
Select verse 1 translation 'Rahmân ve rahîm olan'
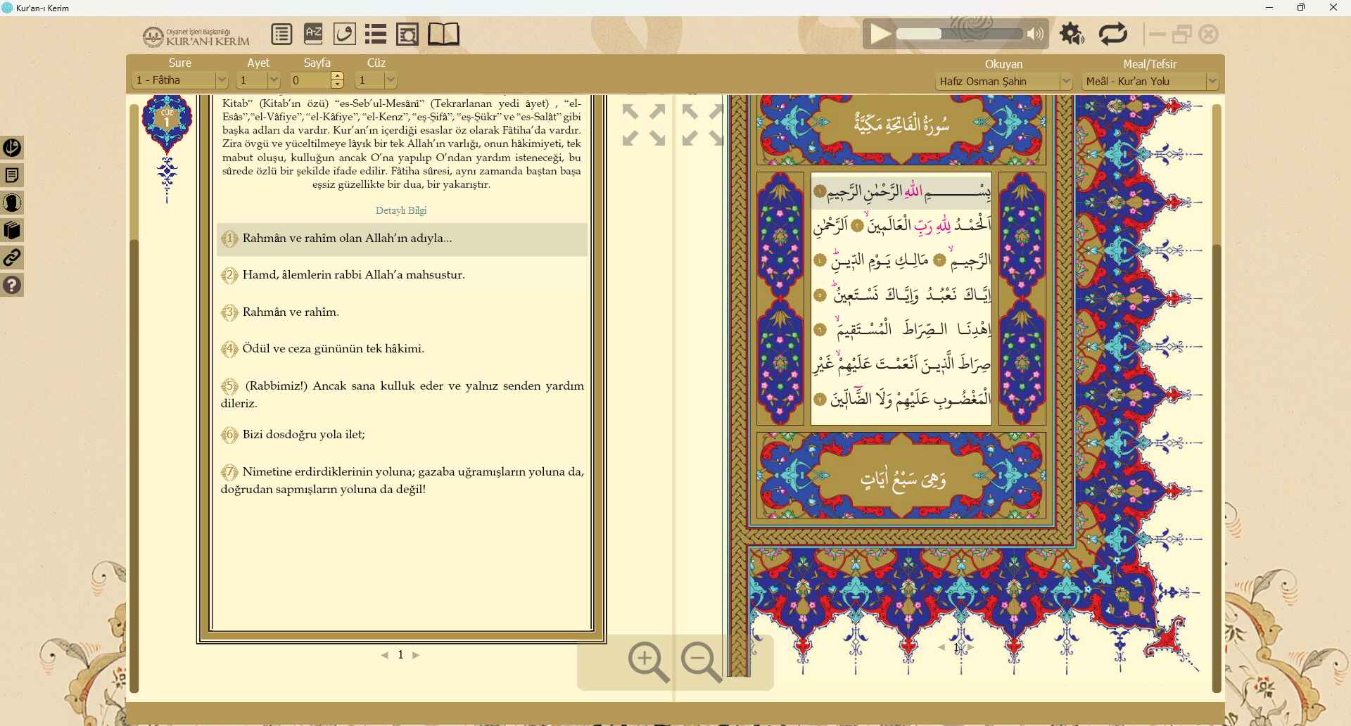pyautogui.click(x=402, y=239)
